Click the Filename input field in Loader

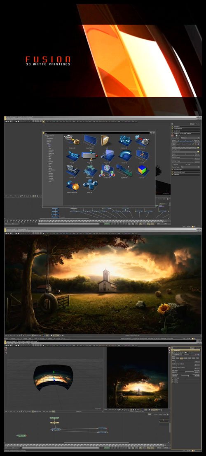tap(184, 148)
